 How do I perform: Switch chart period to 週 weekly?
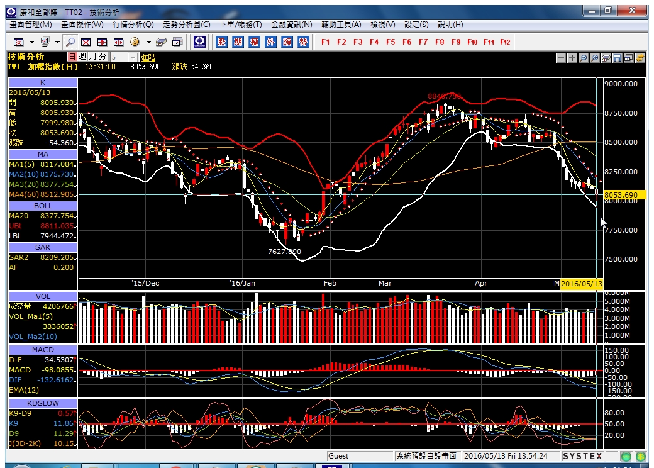click(82, 57)
